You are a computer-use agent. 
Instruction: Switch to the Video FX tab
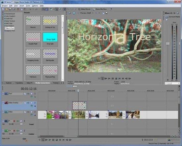tap(29, 83)
